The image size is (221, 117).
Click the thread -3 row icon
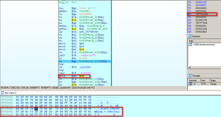pyautogui.click(x=191, y=84)
